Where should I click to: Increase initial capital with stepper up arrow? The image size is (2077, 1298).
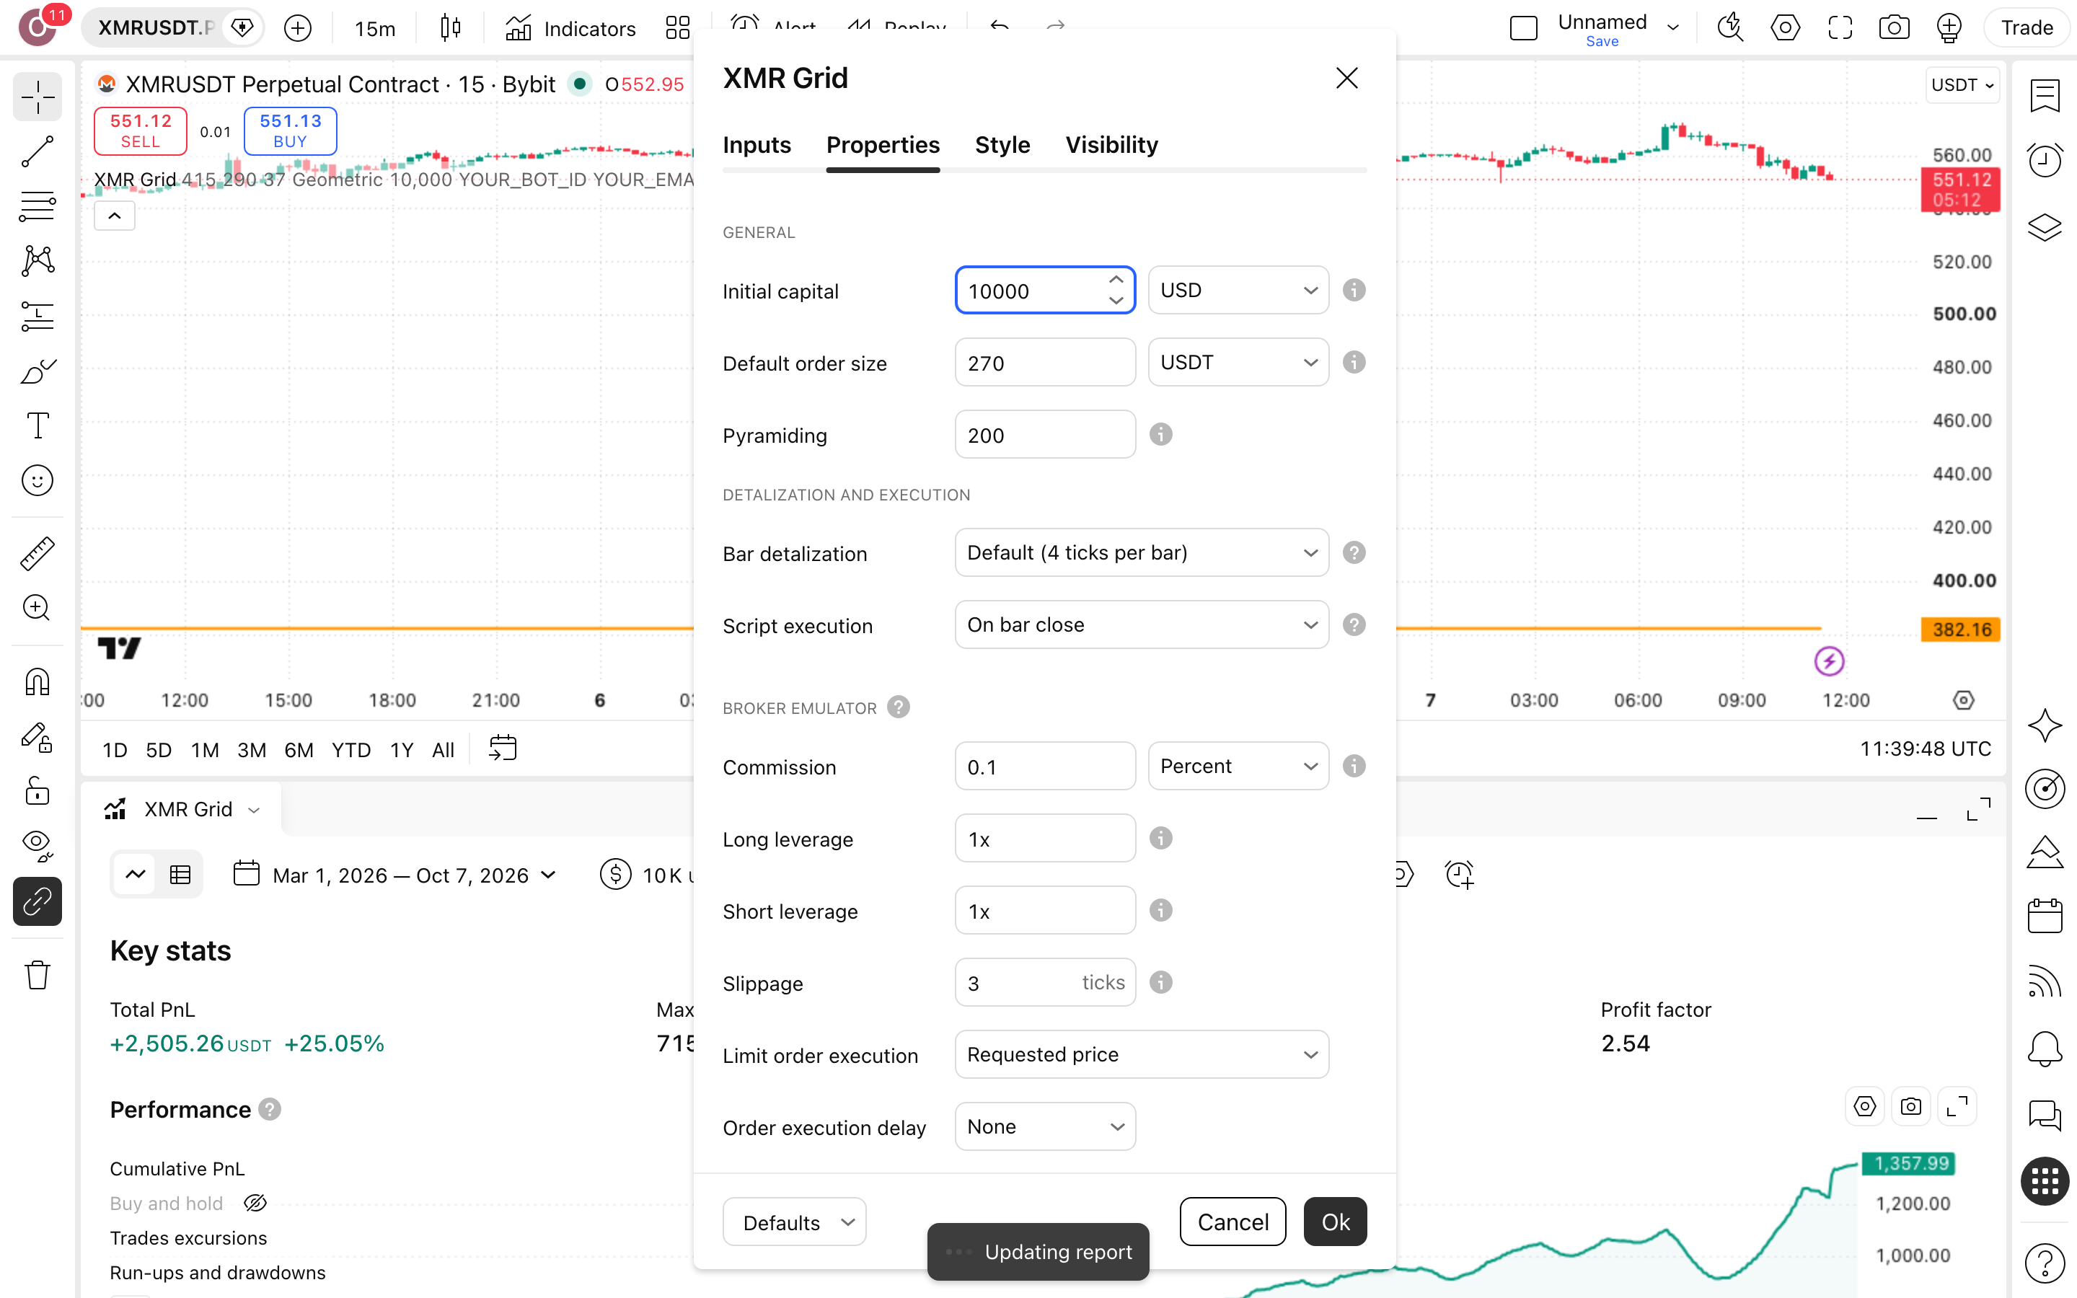pyautogui.click(x=1116, y=280)
